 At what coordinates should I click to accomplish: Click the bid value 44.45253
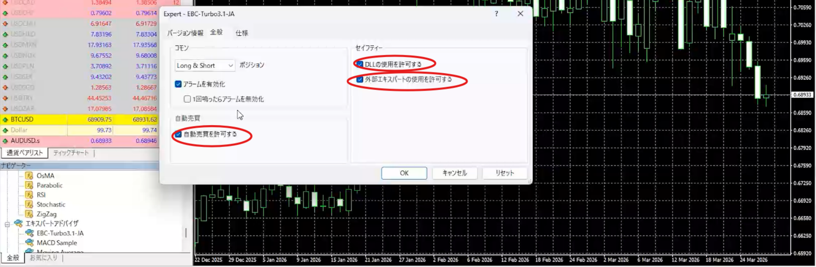99,98
